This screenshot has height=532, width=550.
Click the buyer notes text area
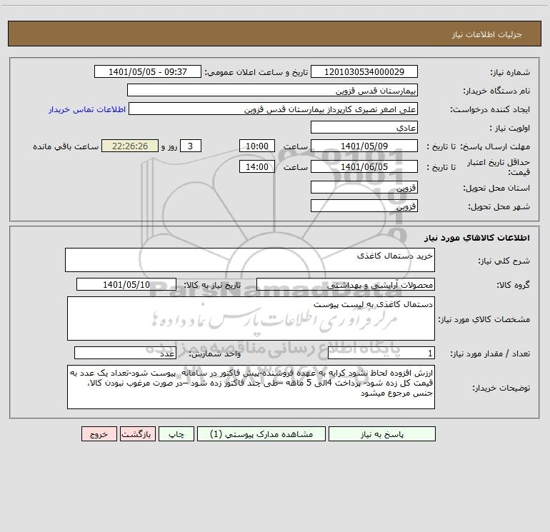pyautogui.click(x=251, y=387)
